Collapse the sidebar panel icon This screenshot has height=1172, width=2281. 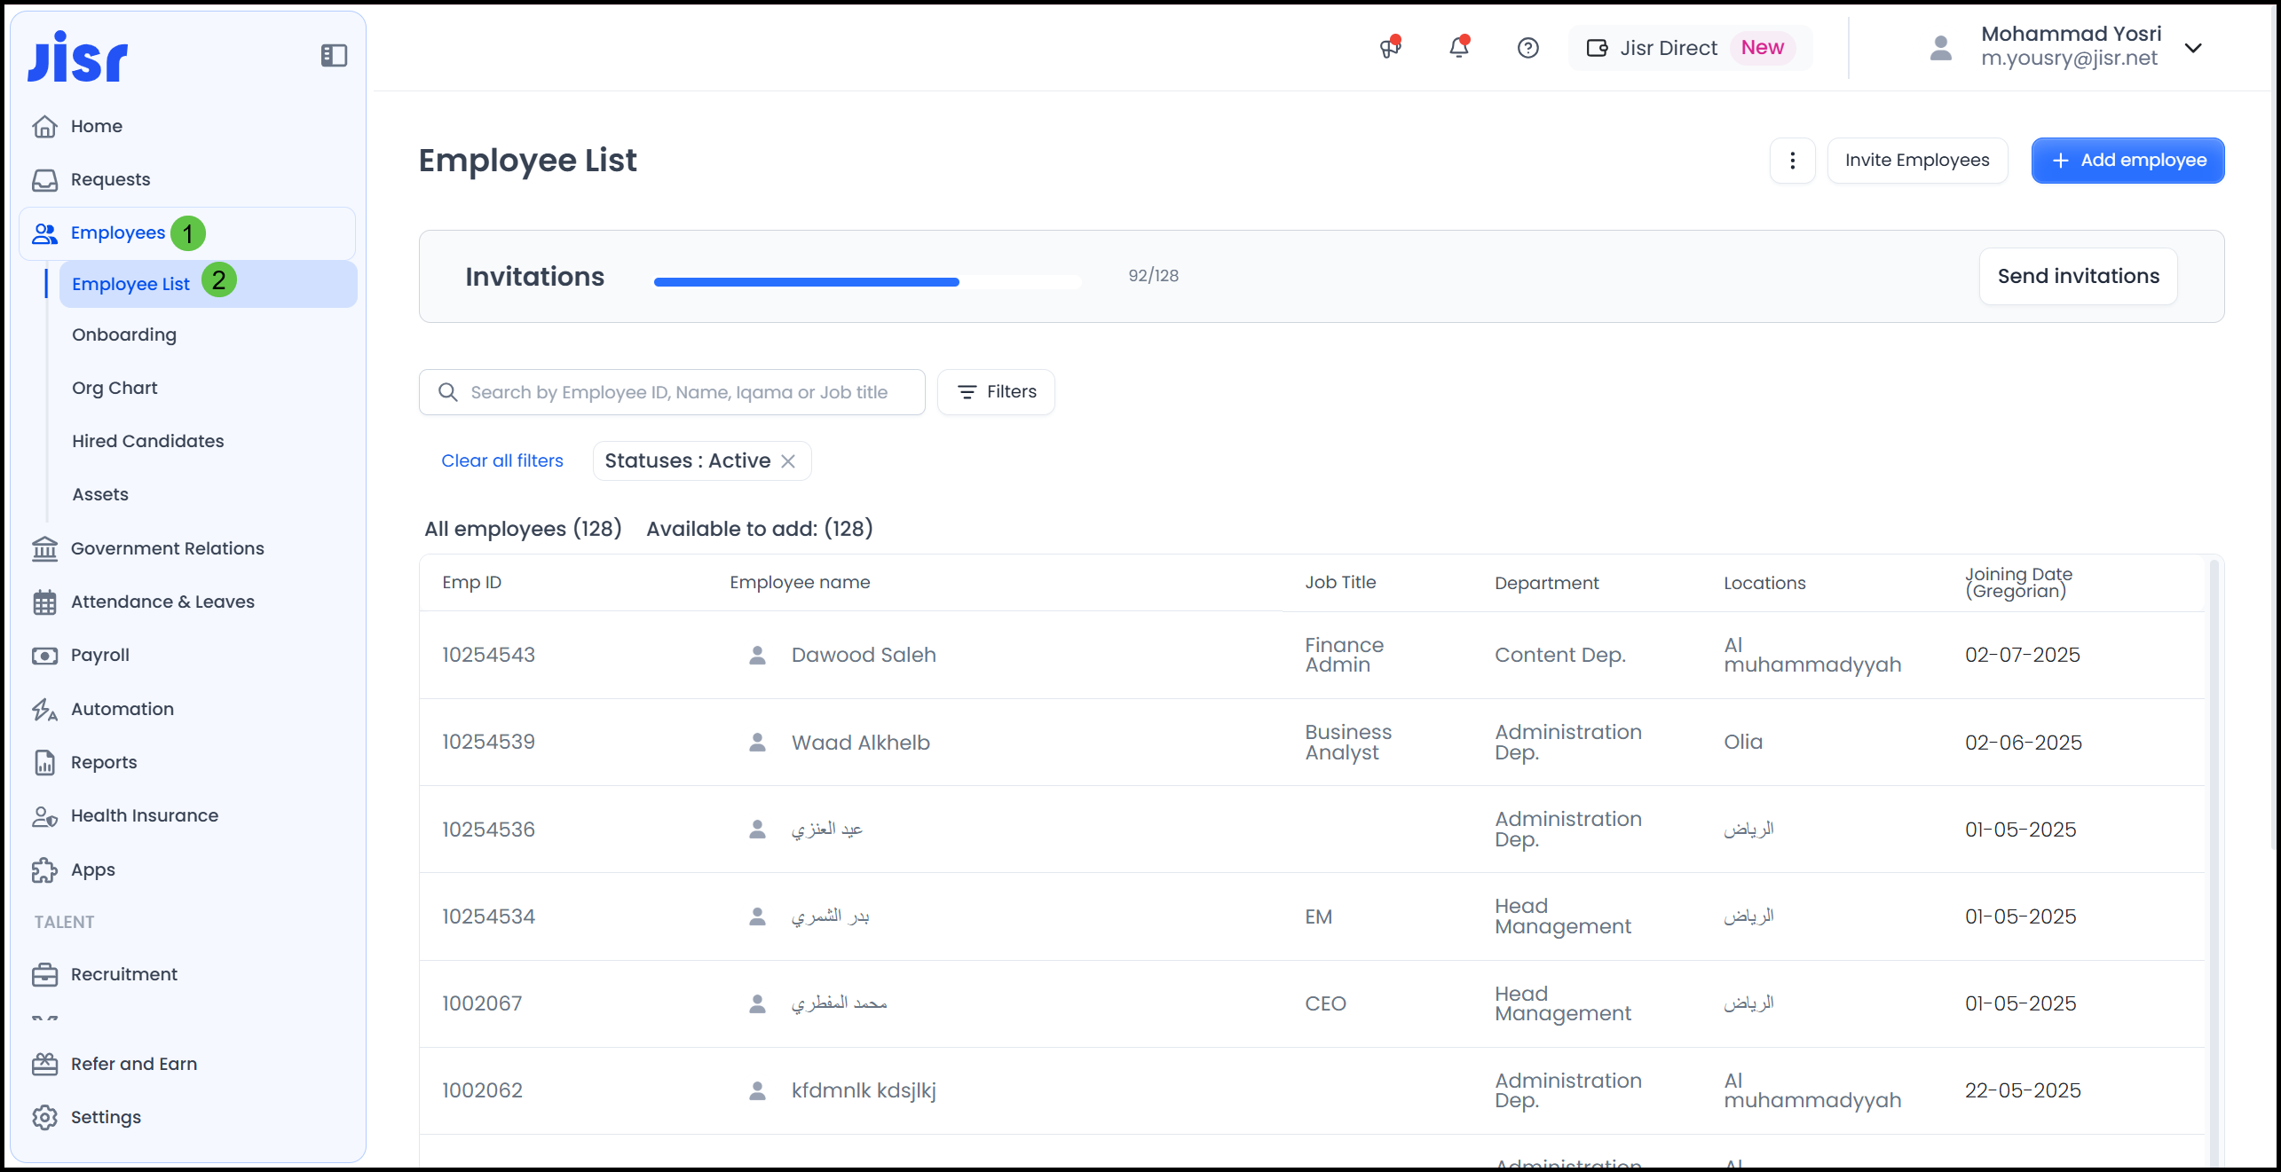[334, 56]
